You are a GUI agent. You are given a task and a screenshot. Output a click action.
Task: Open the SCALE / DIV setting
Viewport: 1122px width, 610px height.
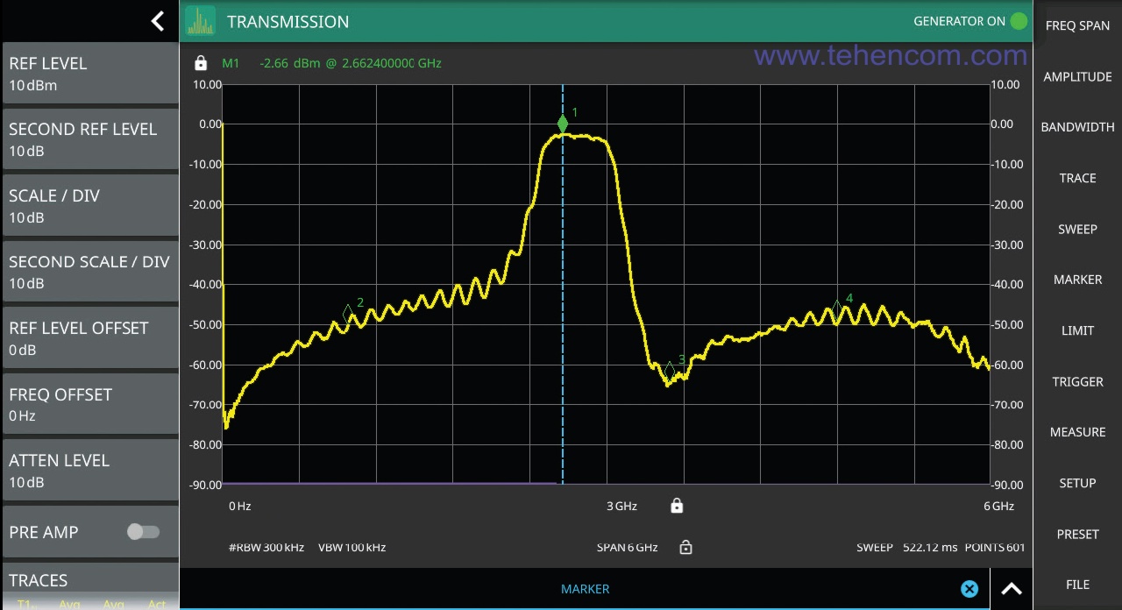point(90,205)
